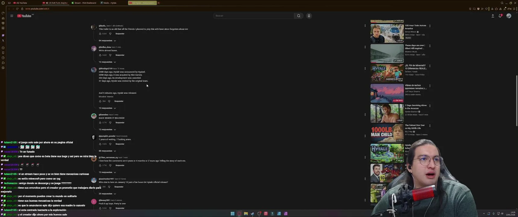Screen dimensions: 518x217
Task: Open the browser extensions cube icon
Action: click(x=497, y=9)
